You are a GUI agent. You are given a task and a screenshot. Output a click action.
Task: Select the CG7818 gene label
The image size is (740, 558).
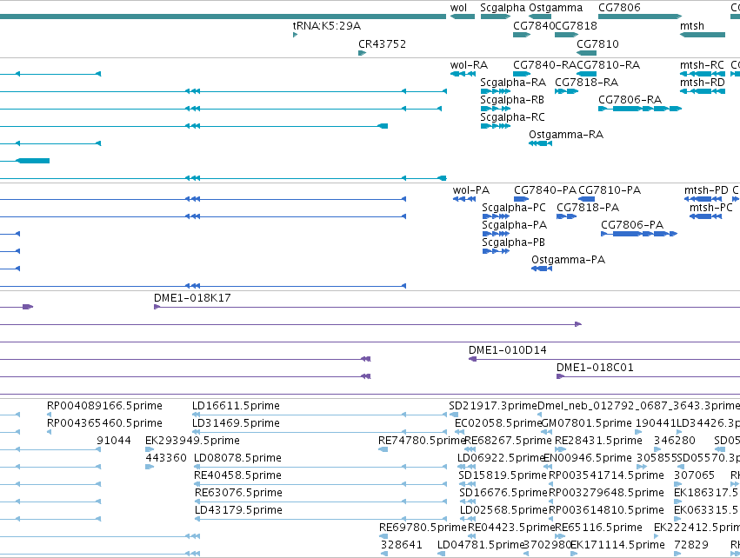pos(577,26)
